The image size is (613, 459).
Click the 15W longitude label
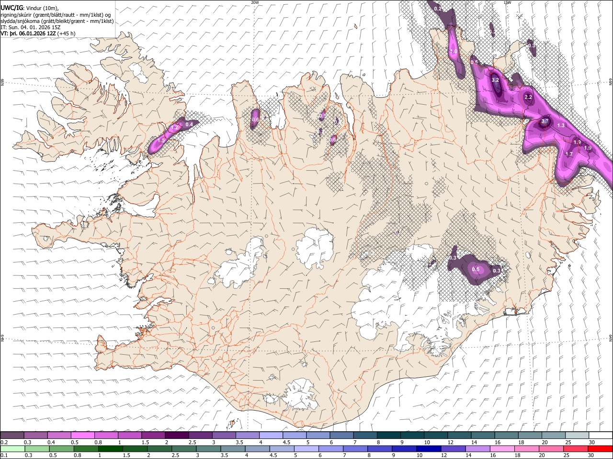507,2
